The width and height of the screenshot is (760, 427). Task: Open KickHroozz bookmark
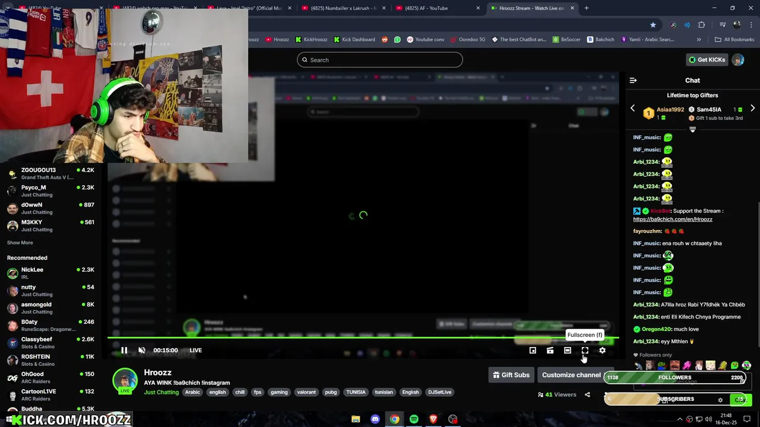tap(311, 40)
